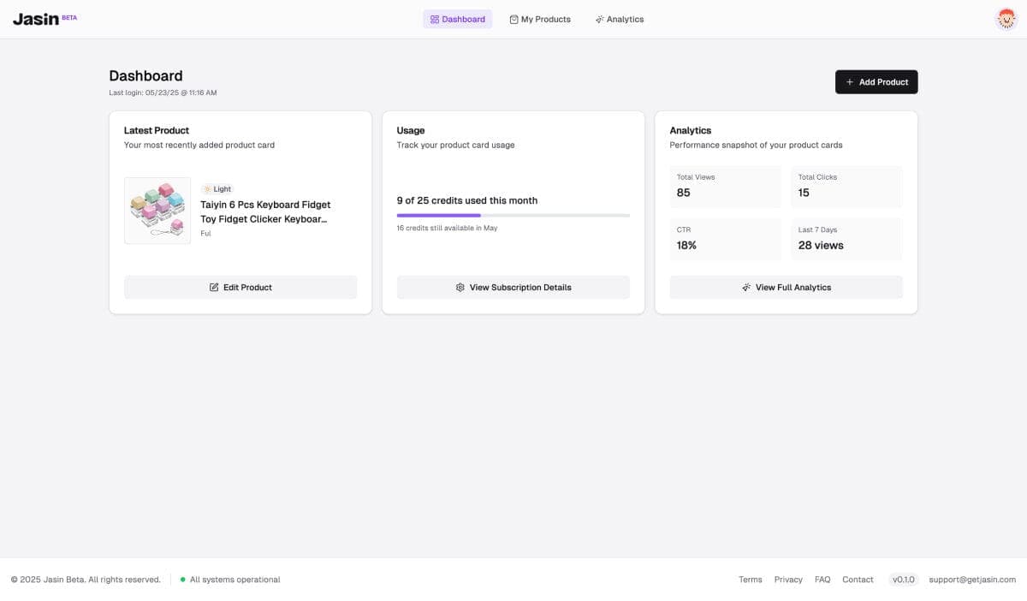Click the gear icon beside View Subscription Details

pos(460,288)
